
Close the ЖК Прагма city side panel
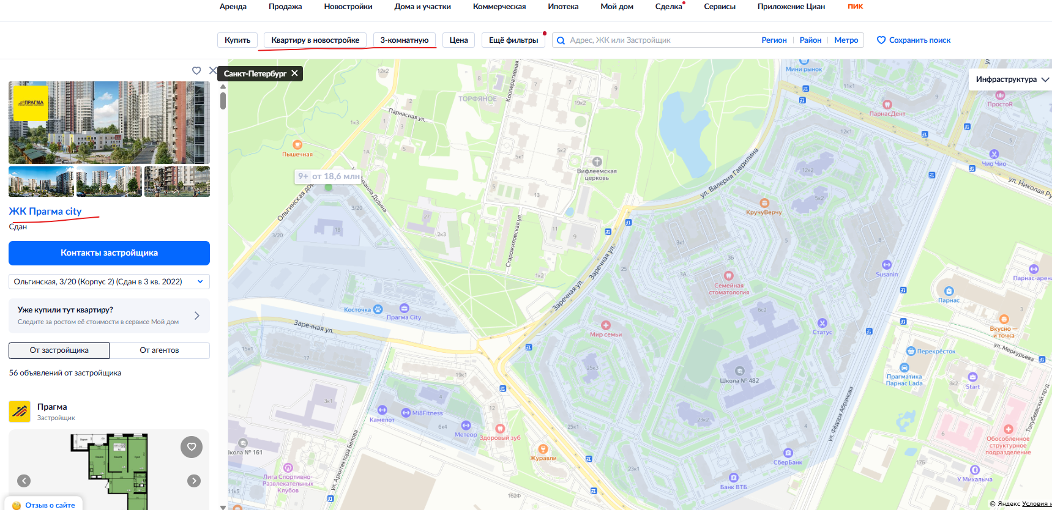point(212,70)
